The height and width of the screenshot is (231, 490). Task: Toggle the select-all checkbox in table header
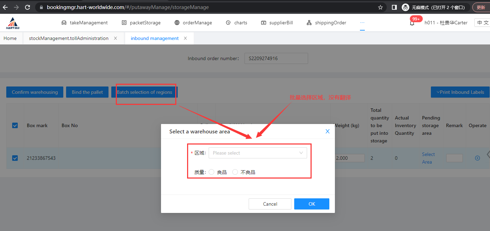(15, 125)
